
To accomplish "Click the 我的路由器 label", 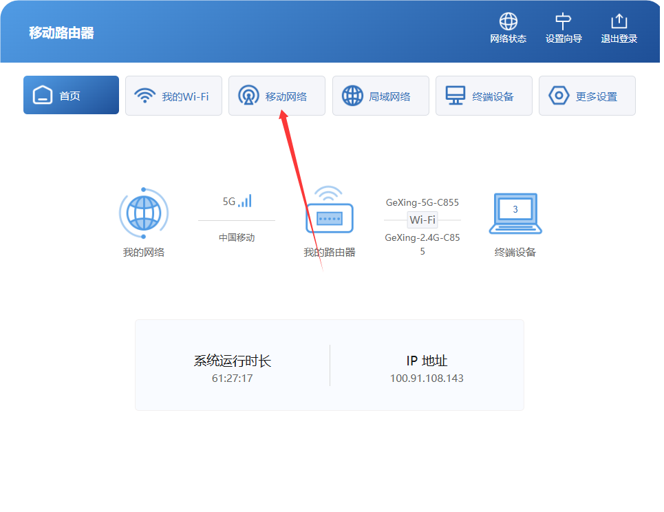I will (x=330, y=253).
